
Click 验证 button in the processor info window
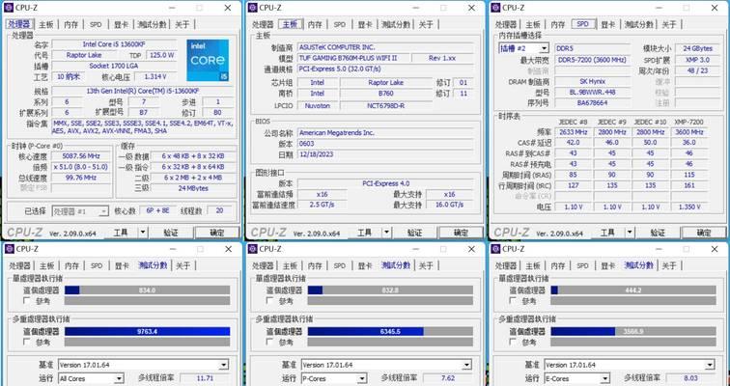pos(171,233)
